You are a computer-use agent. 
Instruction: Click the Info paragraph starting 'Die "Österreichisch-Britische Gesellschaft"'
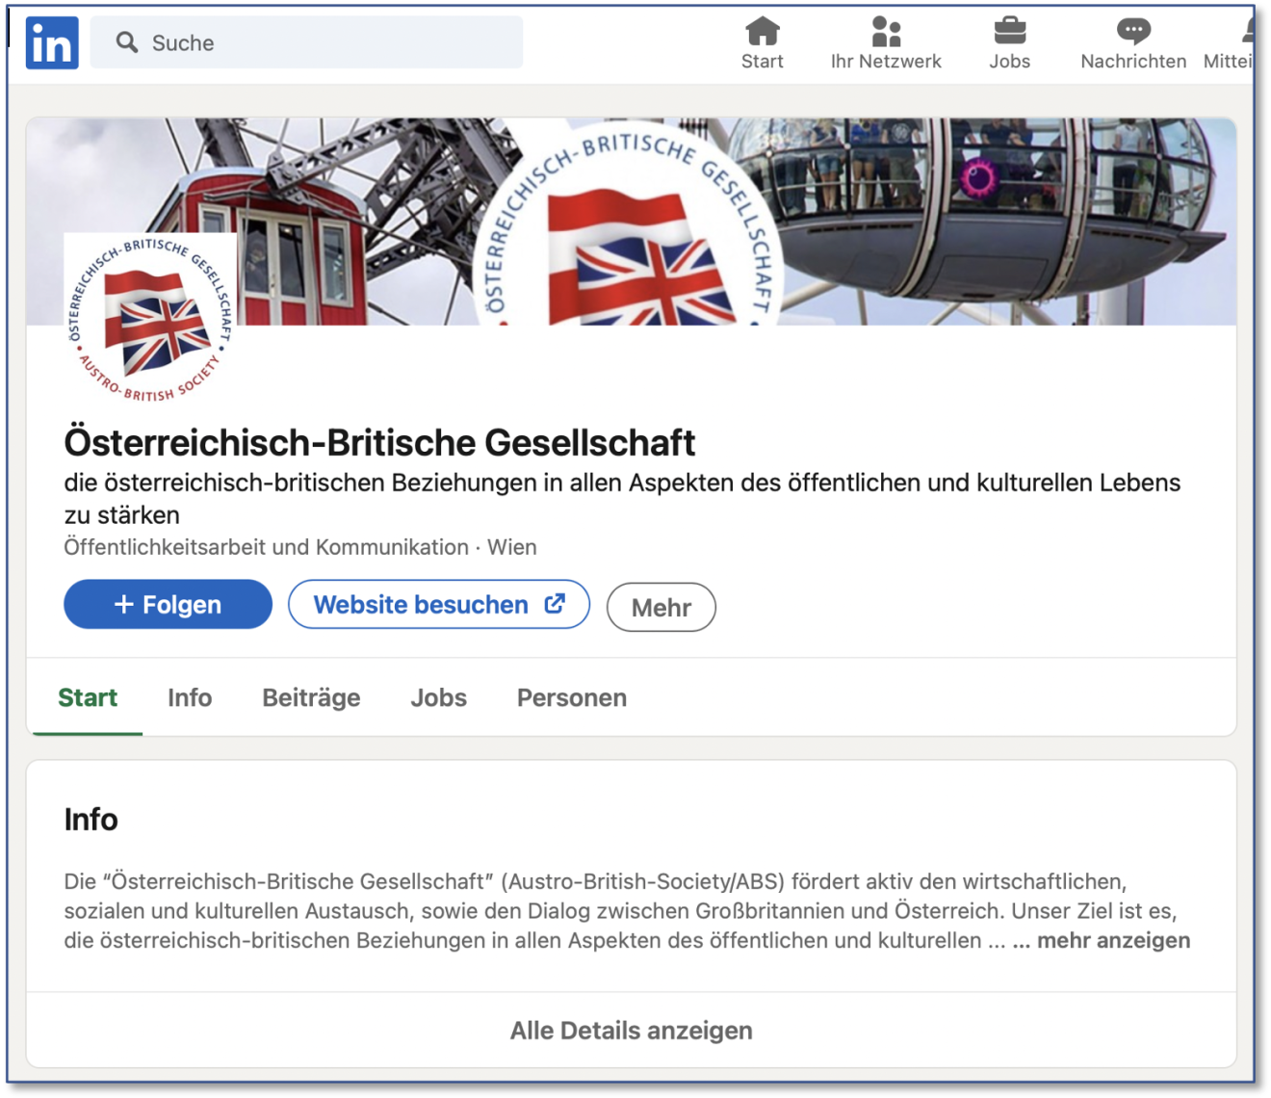click(x=627, y=911)
